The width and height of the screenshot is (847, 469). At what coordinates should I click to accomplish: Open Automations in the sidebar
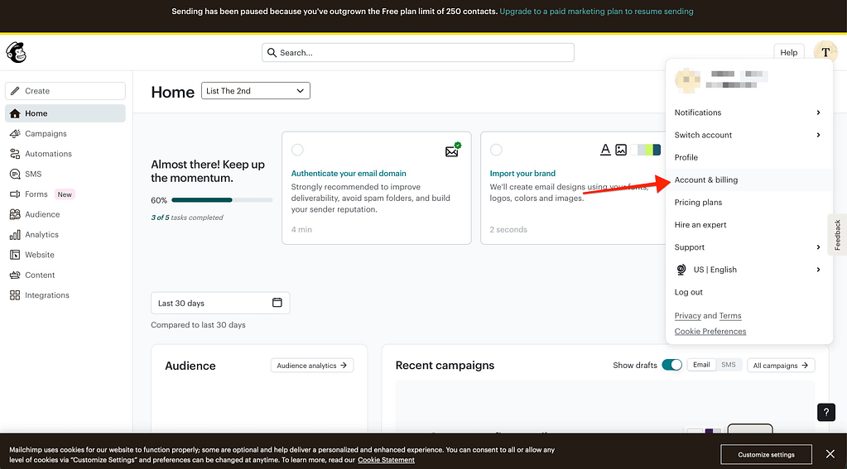click(48, 154)
